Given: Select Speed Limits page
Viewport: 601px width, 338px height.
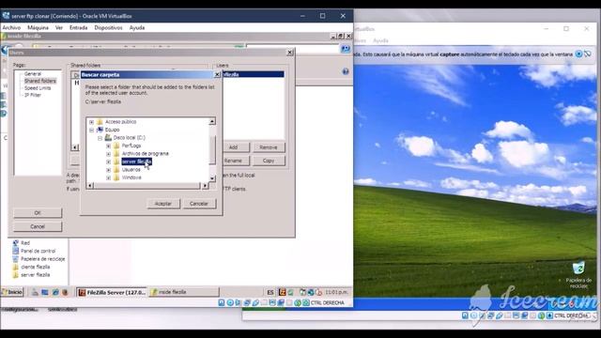Looking at the screenshot, I should point(38,87).
